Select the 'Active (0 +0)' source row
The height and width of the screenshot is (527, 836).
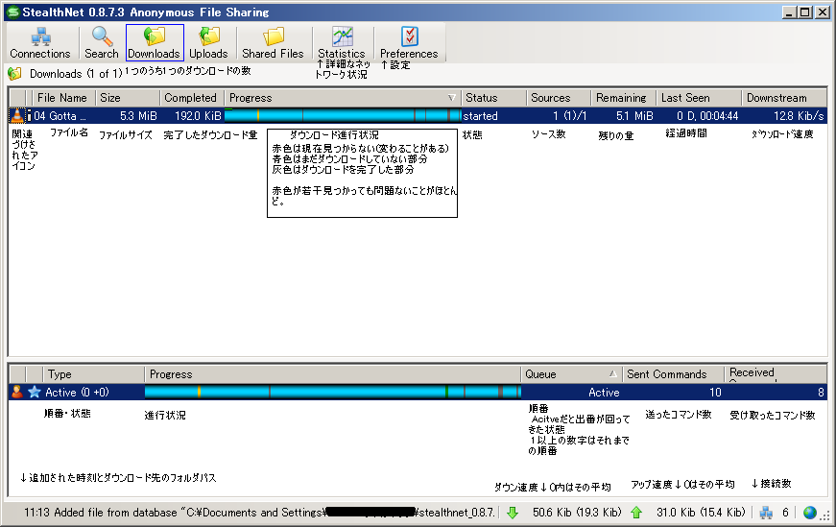pyautogui.click(x=77, y=392)
